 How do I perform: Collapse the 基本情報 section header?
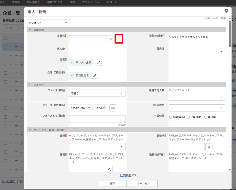(30, 30)
